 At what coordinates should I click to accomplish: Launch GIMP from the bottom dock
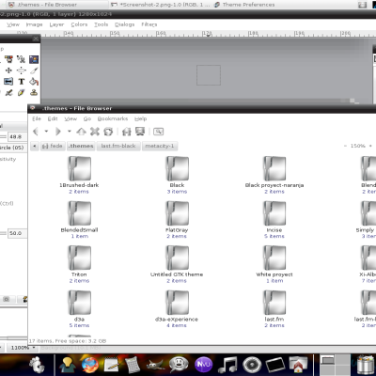[x=156, y=365]
